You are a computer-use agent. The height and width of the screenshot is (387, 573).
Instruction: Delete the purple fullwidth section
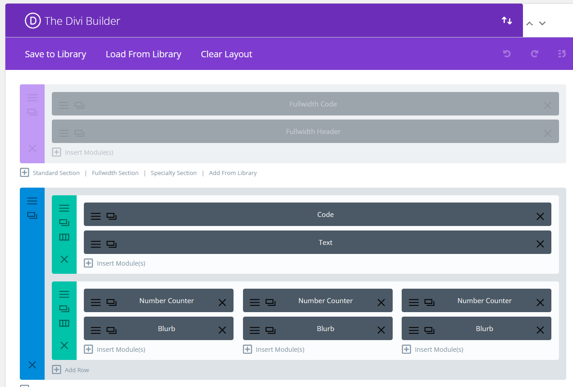(32, 148)
